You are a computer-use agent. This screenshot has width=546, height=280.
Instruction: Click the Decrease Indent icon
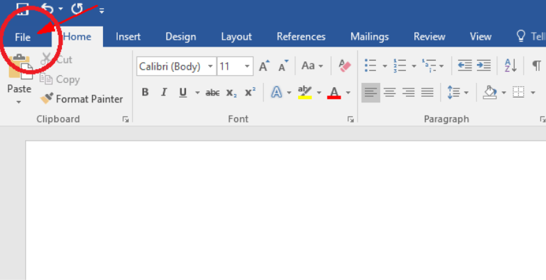[x=465, y=66]
